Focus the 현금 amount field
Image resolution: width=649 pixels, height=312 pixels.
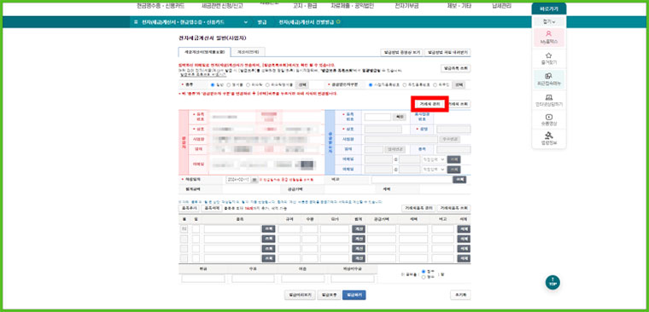(x=203, y=279)
